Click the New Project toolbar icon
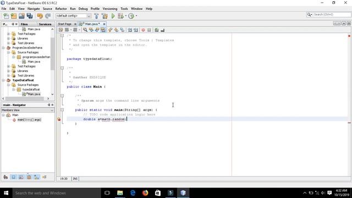 (x=14, y=16)
